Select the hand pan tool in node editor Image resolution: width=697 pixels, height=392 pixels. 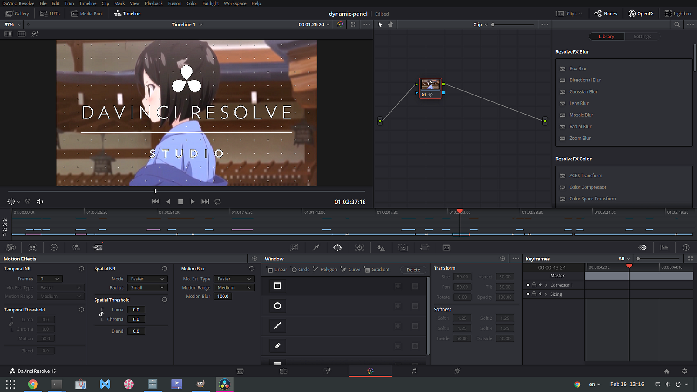(390, 24)
